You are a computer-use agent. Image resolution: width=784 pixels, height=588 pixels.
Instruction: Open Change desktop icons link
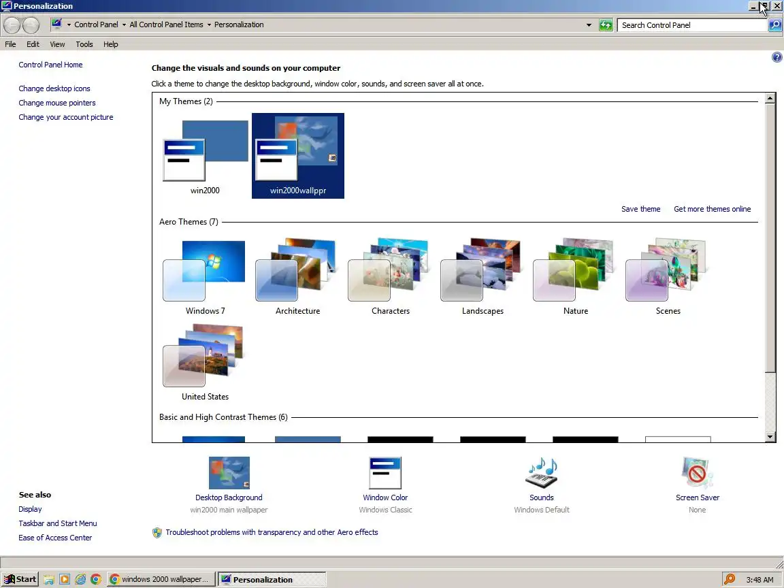click(x=54, y=88)
